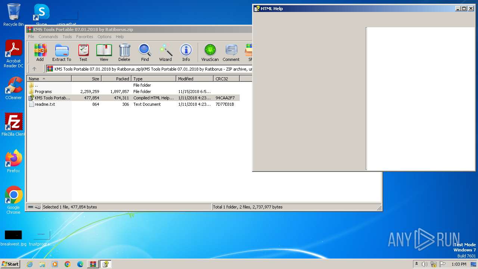Show archive Info

(x=186, y=52)
